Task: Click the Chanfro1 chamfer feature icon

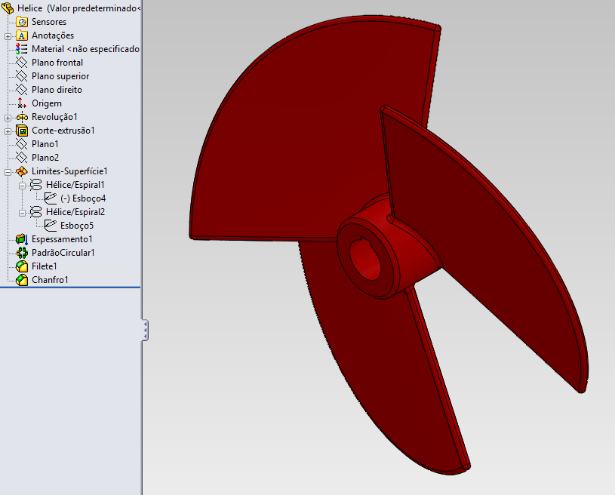Action: pyautogui.click(x=22, y=280)
